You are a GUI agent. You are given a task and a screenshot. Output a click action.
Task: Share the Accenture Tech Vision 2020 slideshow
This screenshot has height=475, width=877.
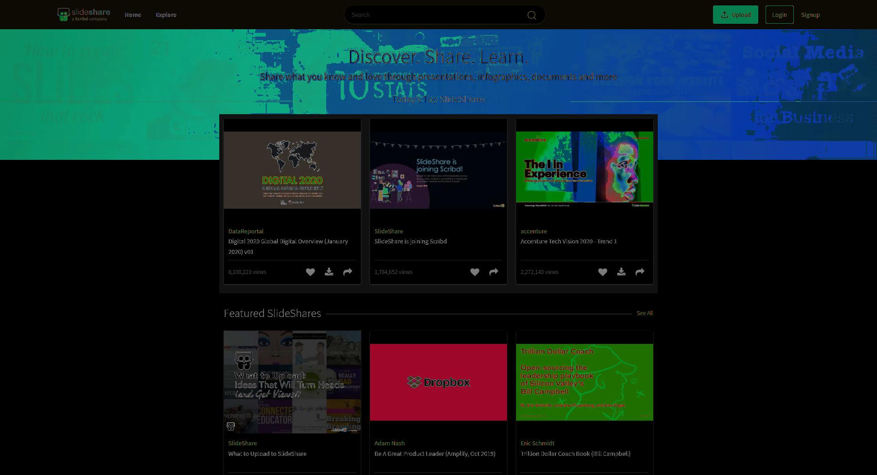(x=640, y=272)
